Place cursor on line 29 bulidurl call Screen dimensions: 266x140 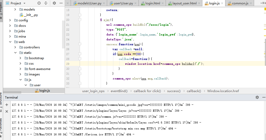tap(188, 64)
